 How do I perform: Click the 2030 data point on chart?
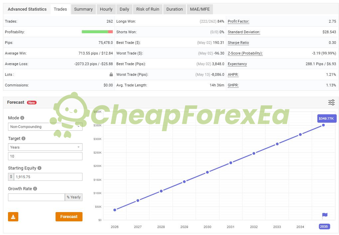pyautogui.click(x=207, y=172)
